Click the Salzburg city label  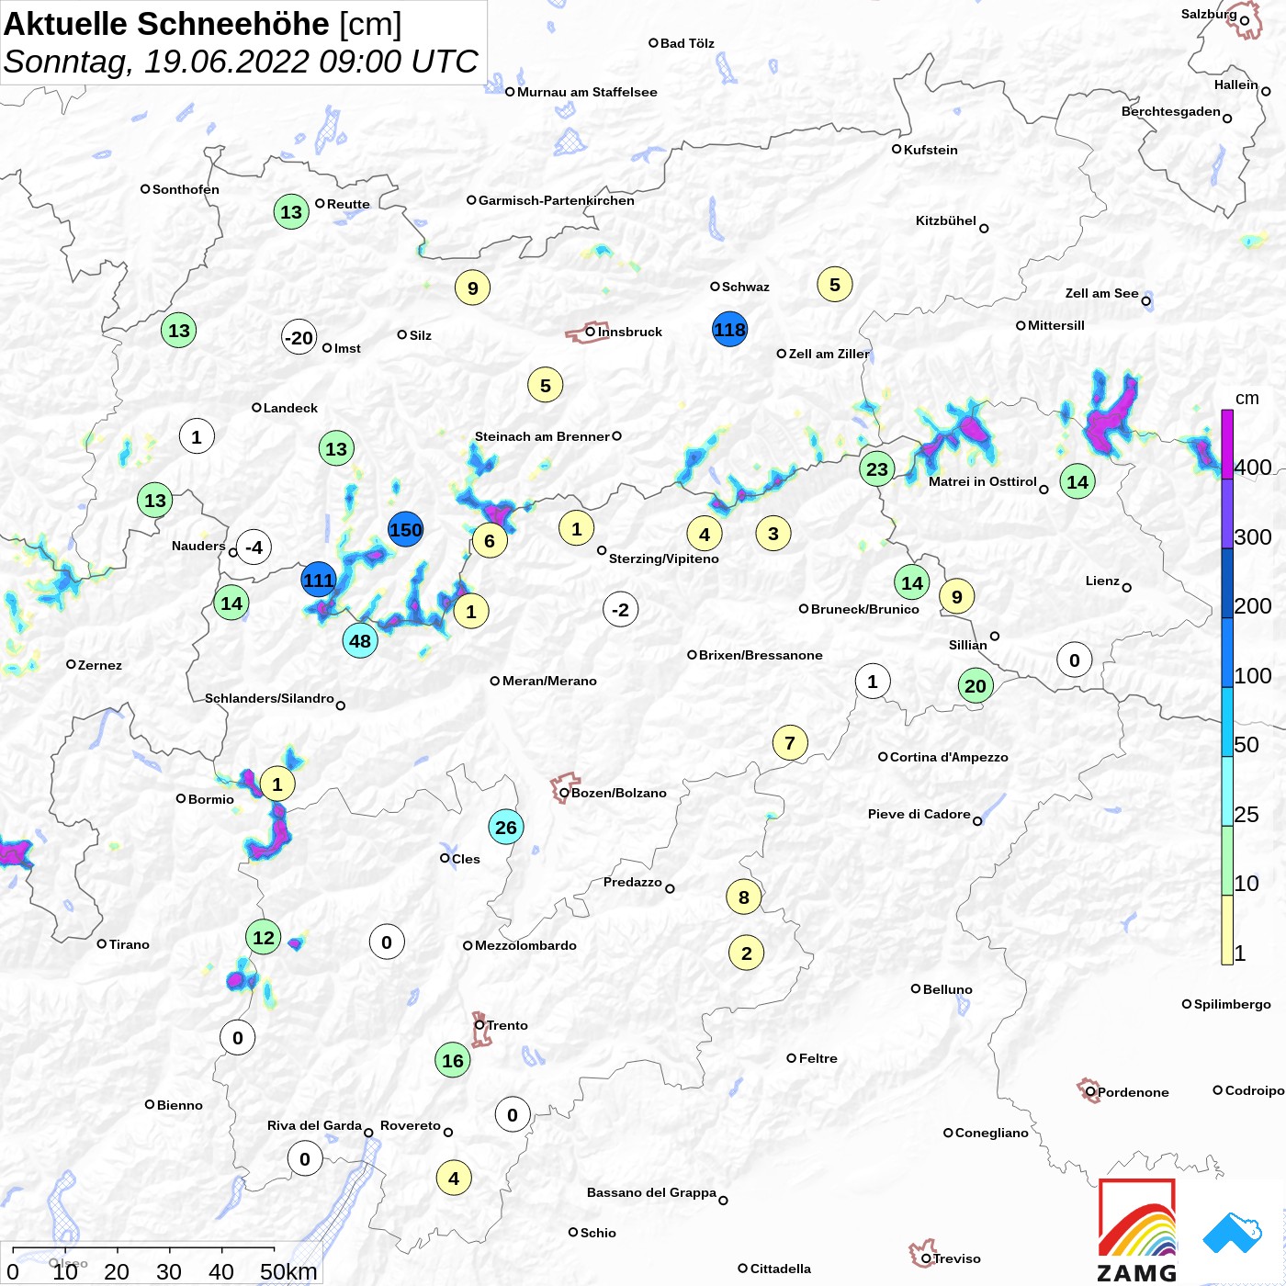[x=1209, y=14]
